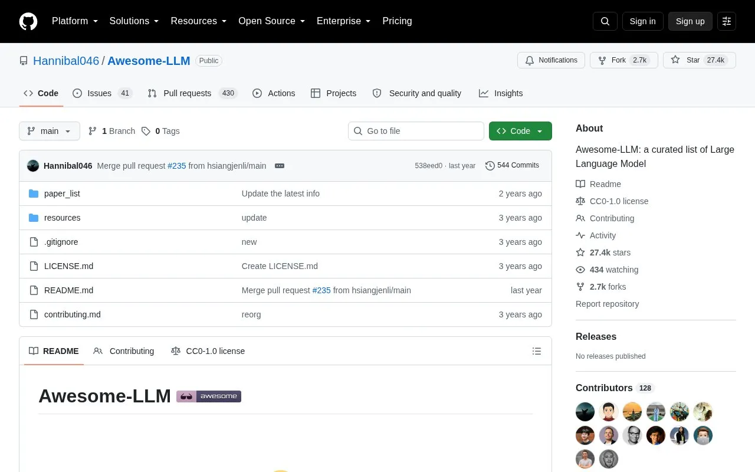
Task: Click the Notifications button
Action: click(551, 60)
